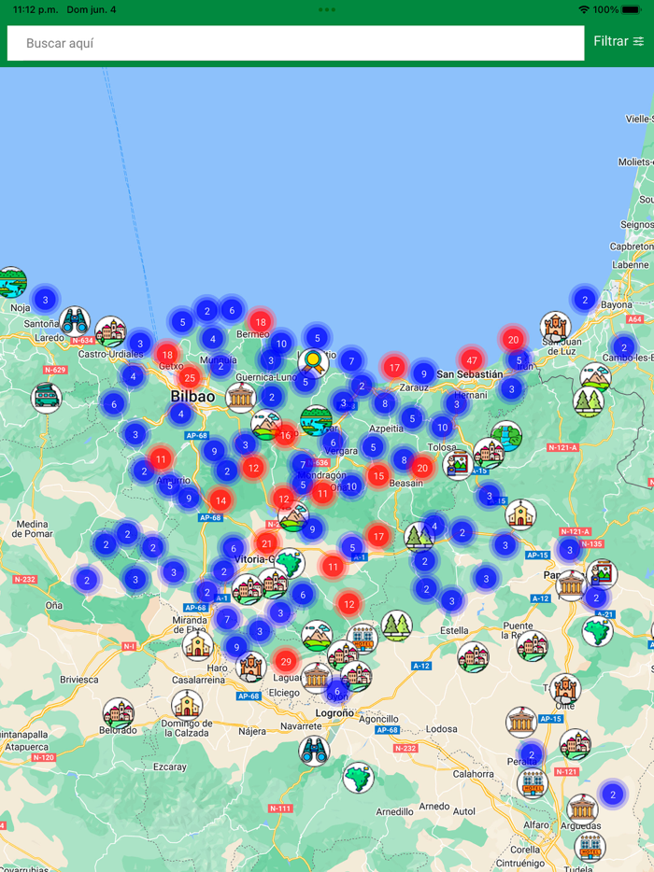Tap the binoculars viewpoint icon near Navarrete

point(314,751)
